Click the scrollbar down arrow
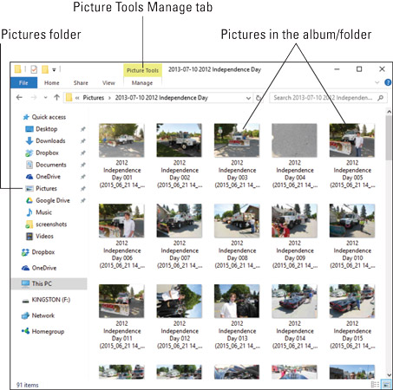This screenshot has height=390, width=393. (x=389, y=375)
